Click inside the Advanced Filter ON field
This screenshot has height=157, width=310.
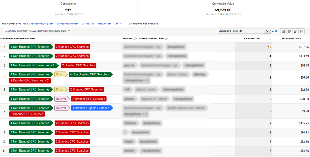point(240,31)
